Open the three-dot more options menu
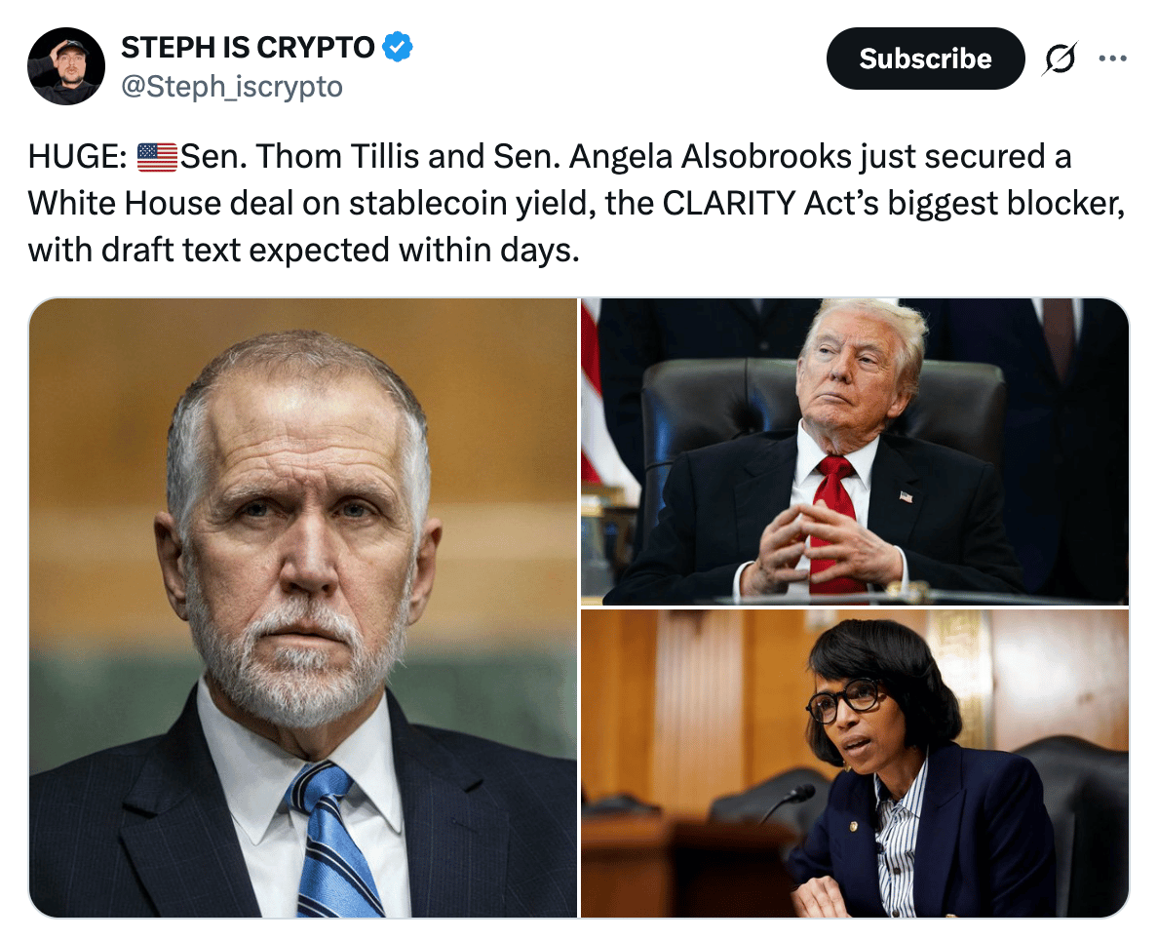This screenshot has height=940, width=1158. 1112,58
